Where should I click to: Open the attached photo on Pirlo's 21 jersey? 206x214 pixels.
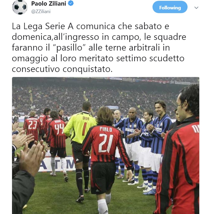(x=106, y=142)
